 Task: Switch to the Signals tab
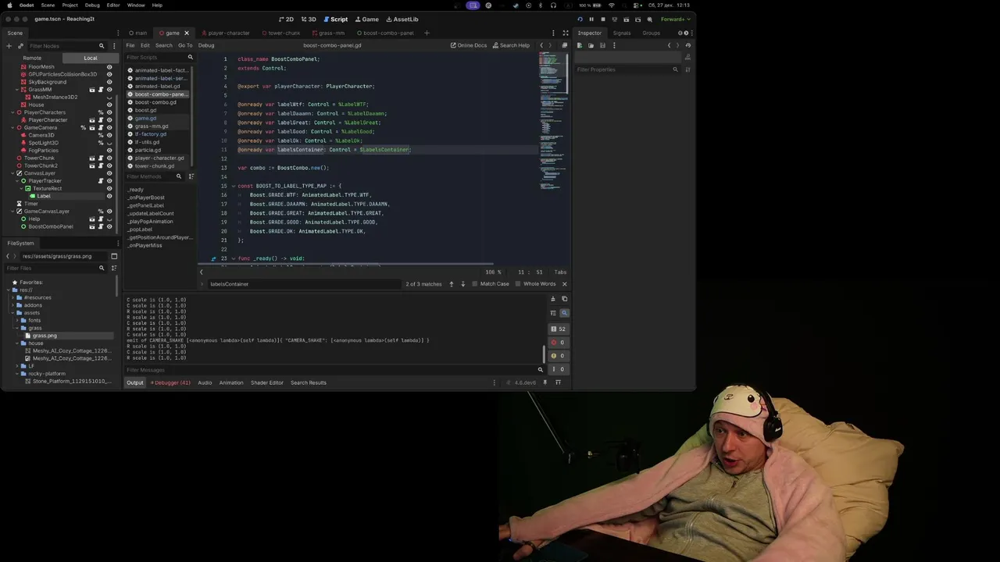pos(622,33)
